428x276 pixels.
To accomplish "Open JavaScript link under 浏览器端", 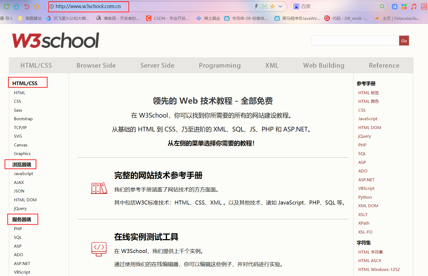I will coord(24,174).
